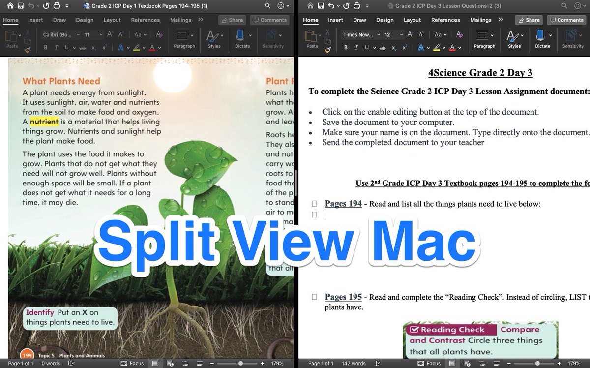Open Search magnifier in left Word window
Image resolution: width=590 pixels, height=368 pixels.
point(267,6)
